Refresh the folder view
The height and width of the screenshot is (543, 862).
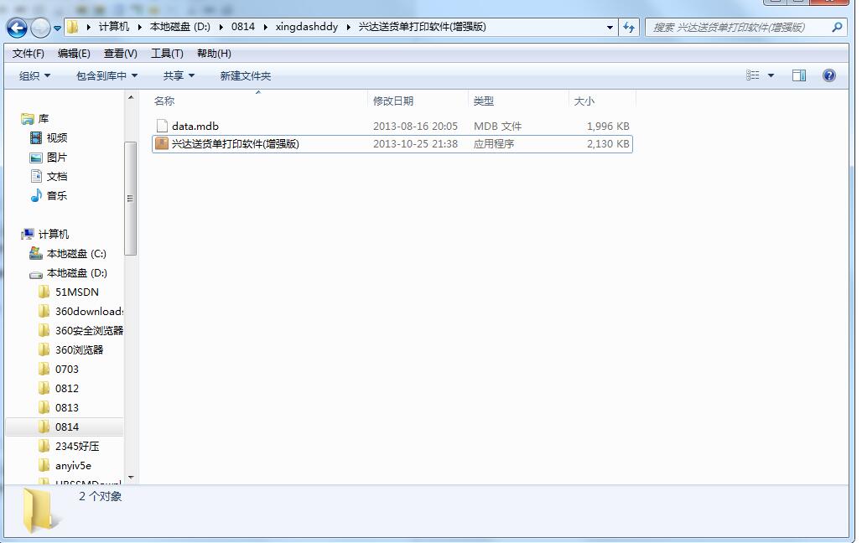[629, 27]
